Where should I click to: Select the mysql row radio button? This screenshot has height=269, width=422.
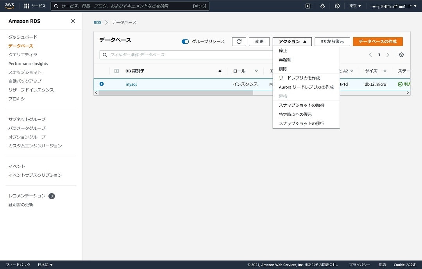(x=102, y=84)
